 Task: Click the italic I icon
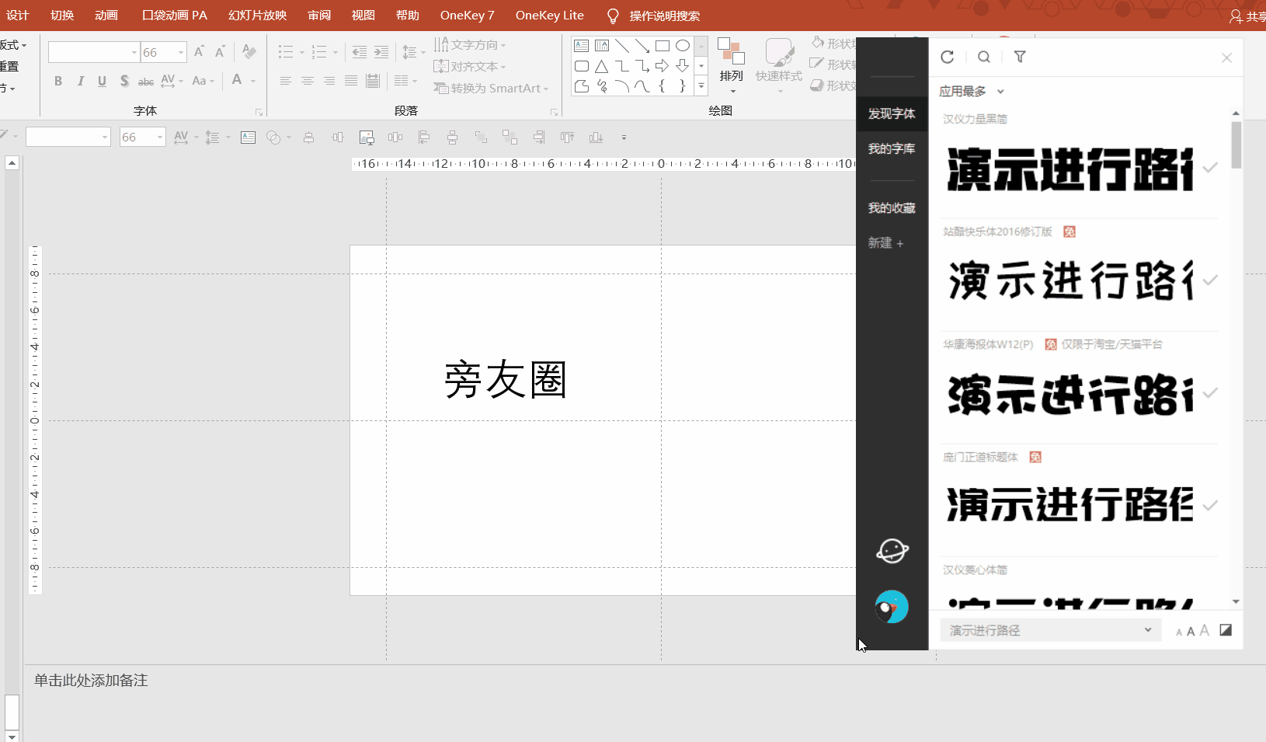pyautogui.click(x=80, y=81)
